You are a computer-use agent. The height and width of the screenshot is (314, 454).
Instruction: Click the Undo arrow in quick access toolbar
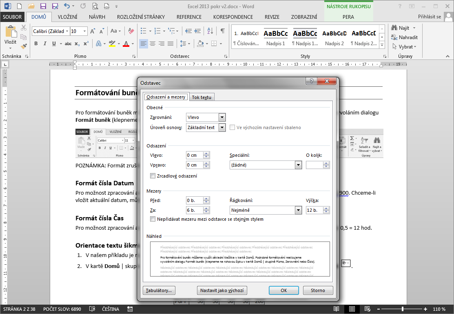[x=67, y=6]
